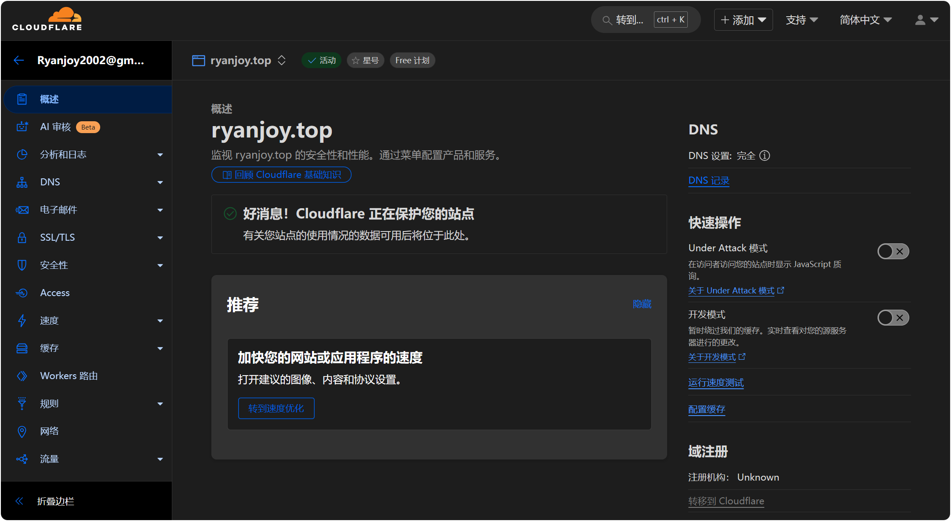Open the 安全性 shield section
The image size is (951, 521).
[x=22, y=265]
